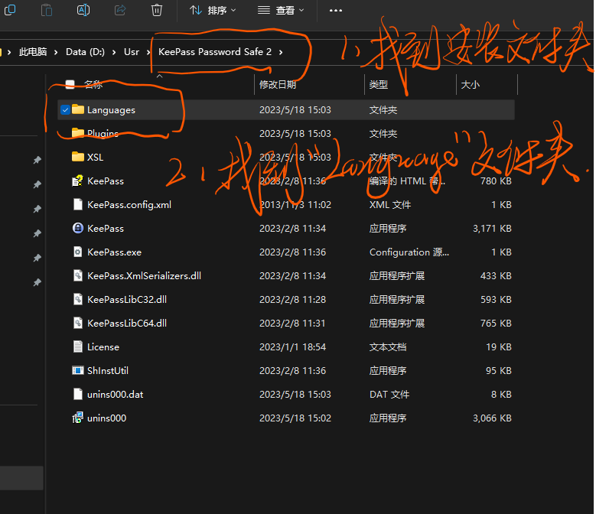Expand chevron after 此电脑

point(56,52)
